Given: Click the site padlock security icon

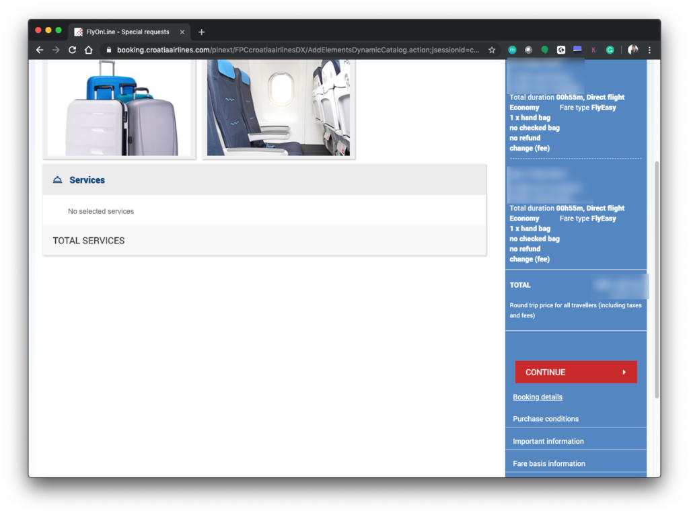Looking at the screenshot, I should pos(108,50).
